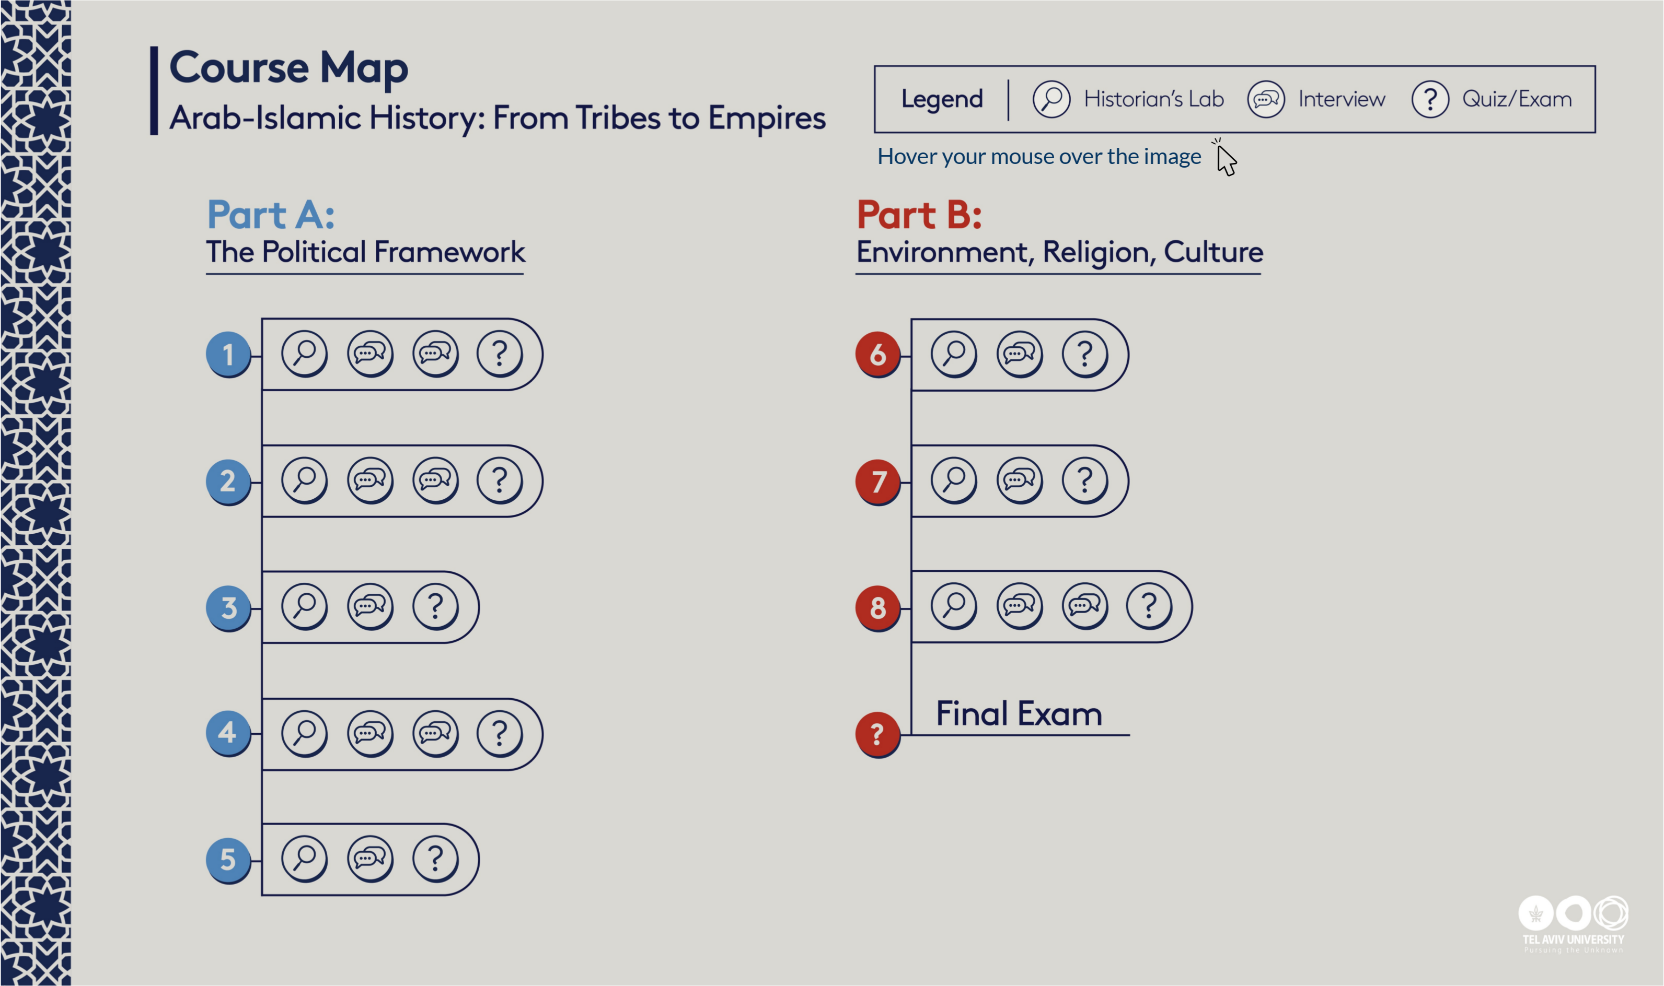Click the Tel Aviv University logo
This screenshot has width=1664, height=986.
(x=1572, y=923)
